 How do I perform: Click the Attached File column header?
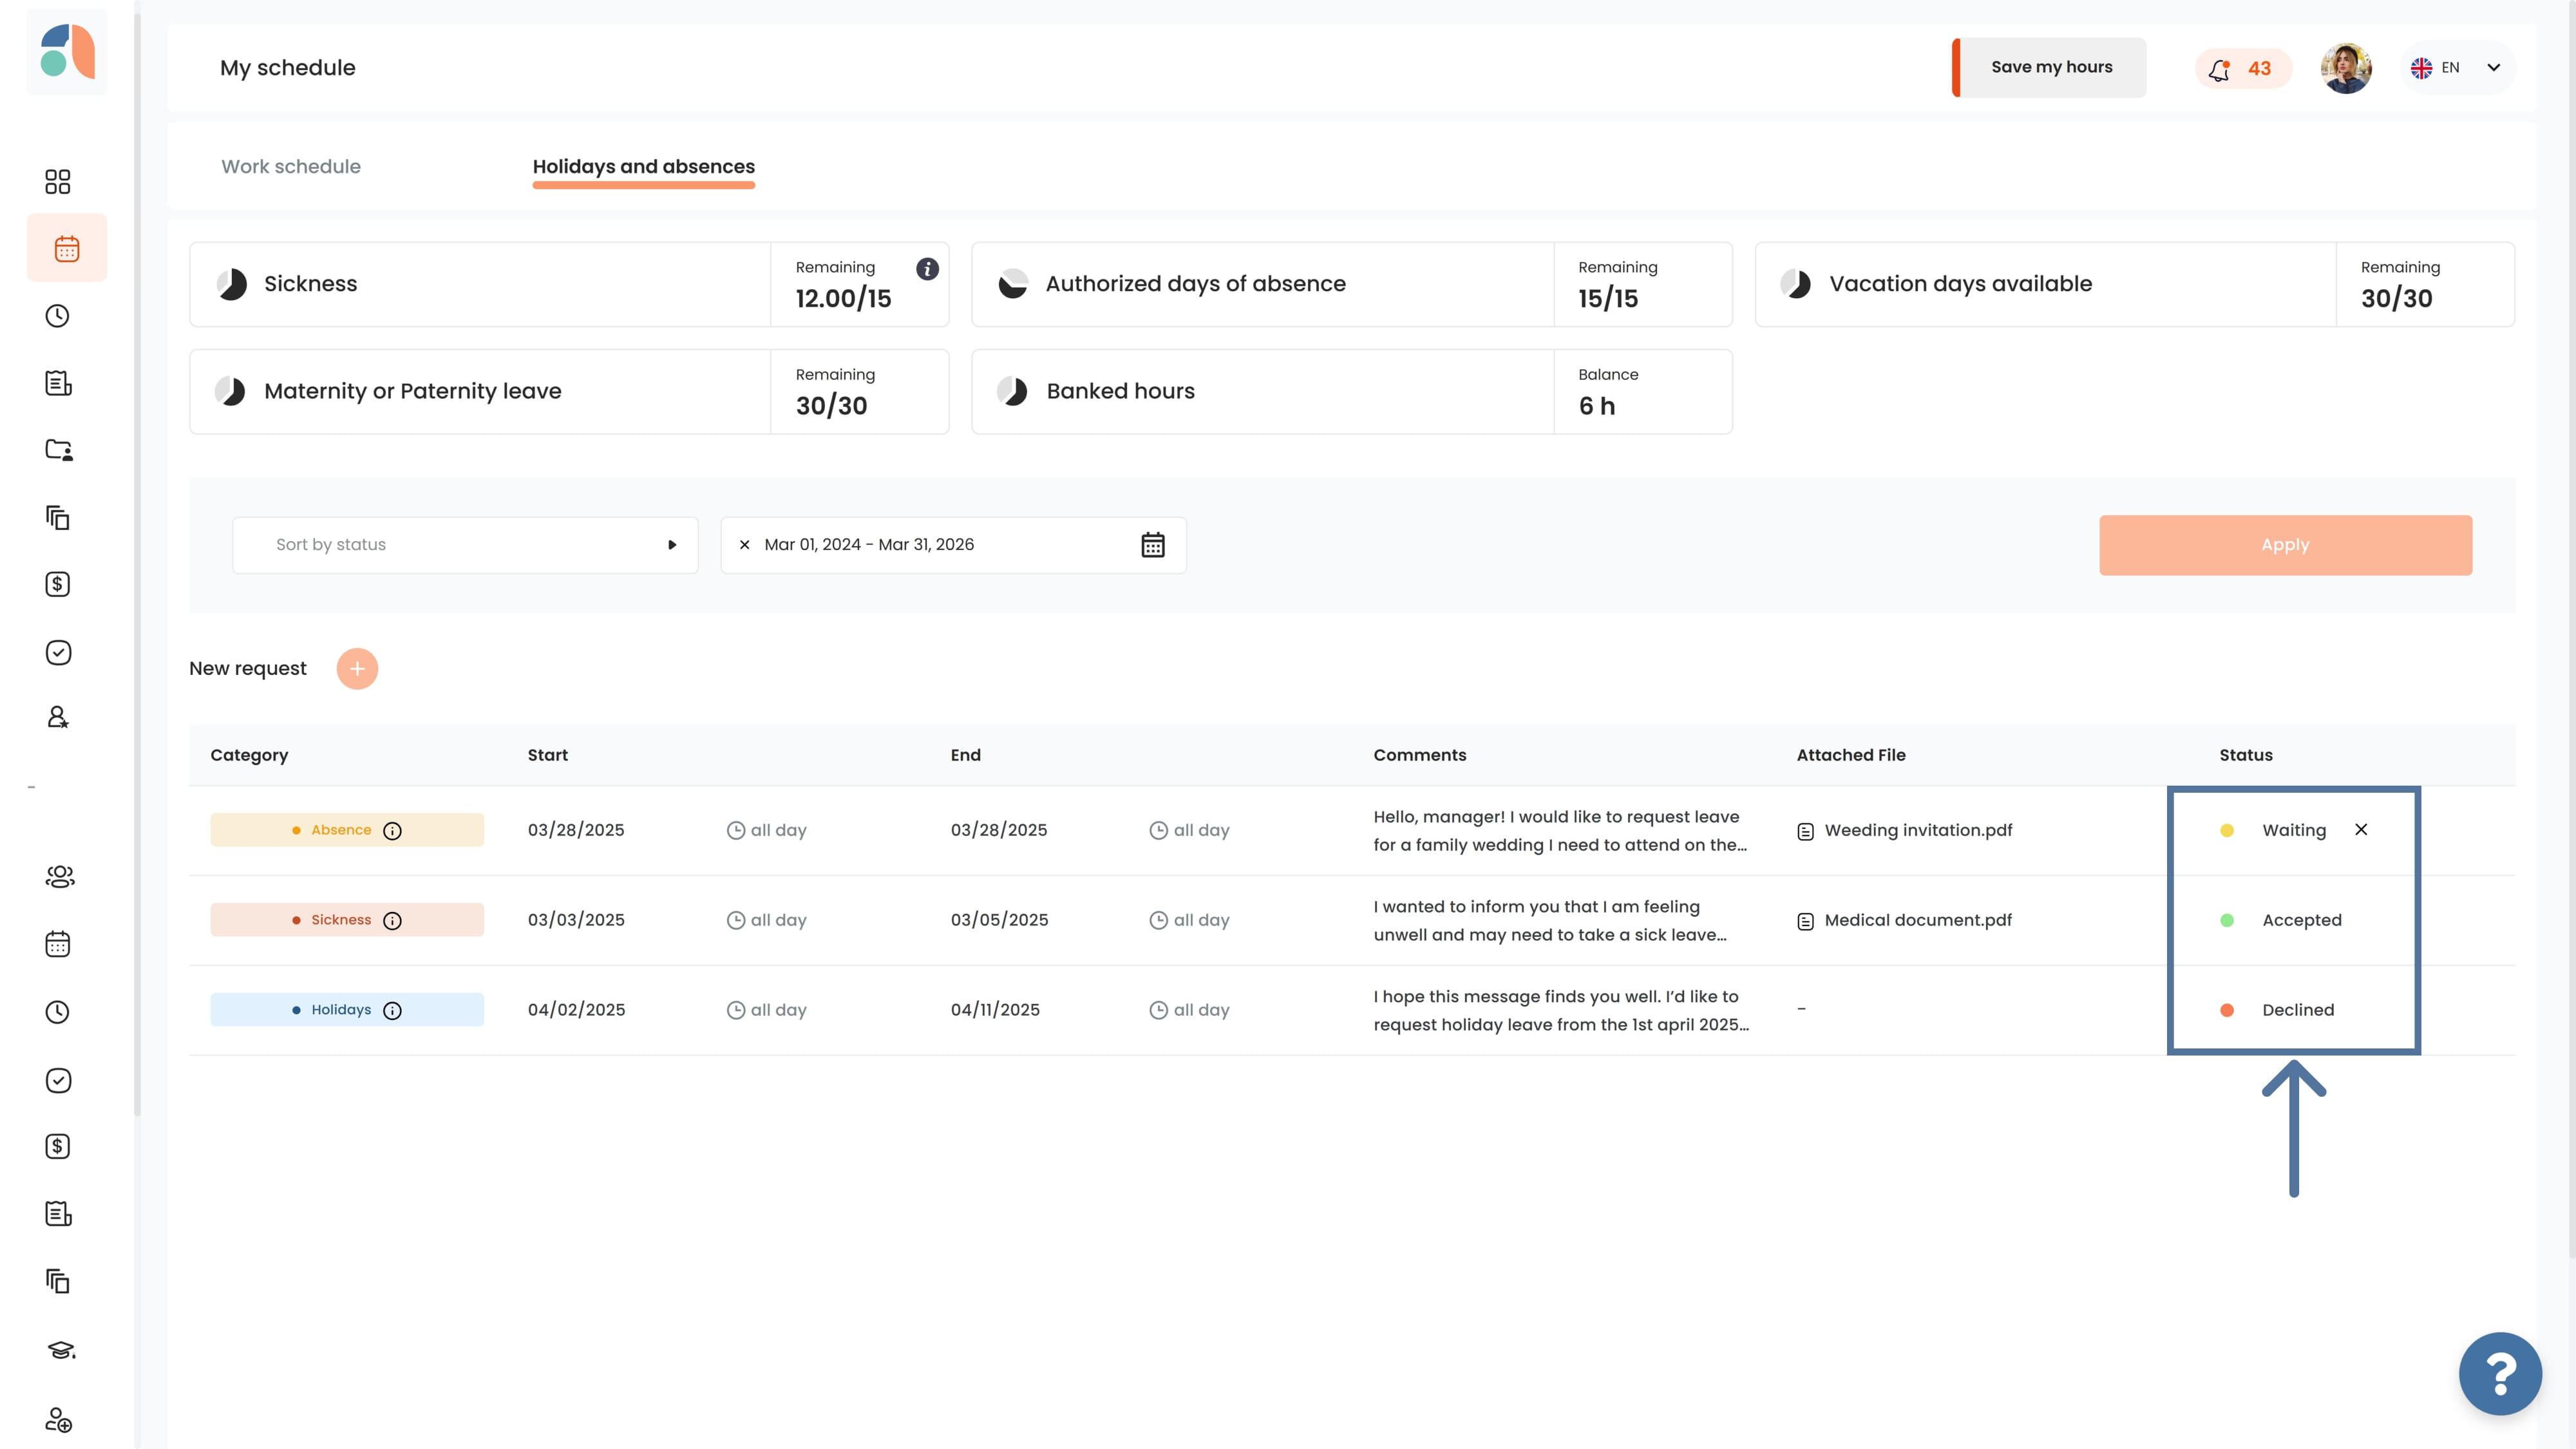tap(1850, 755)
